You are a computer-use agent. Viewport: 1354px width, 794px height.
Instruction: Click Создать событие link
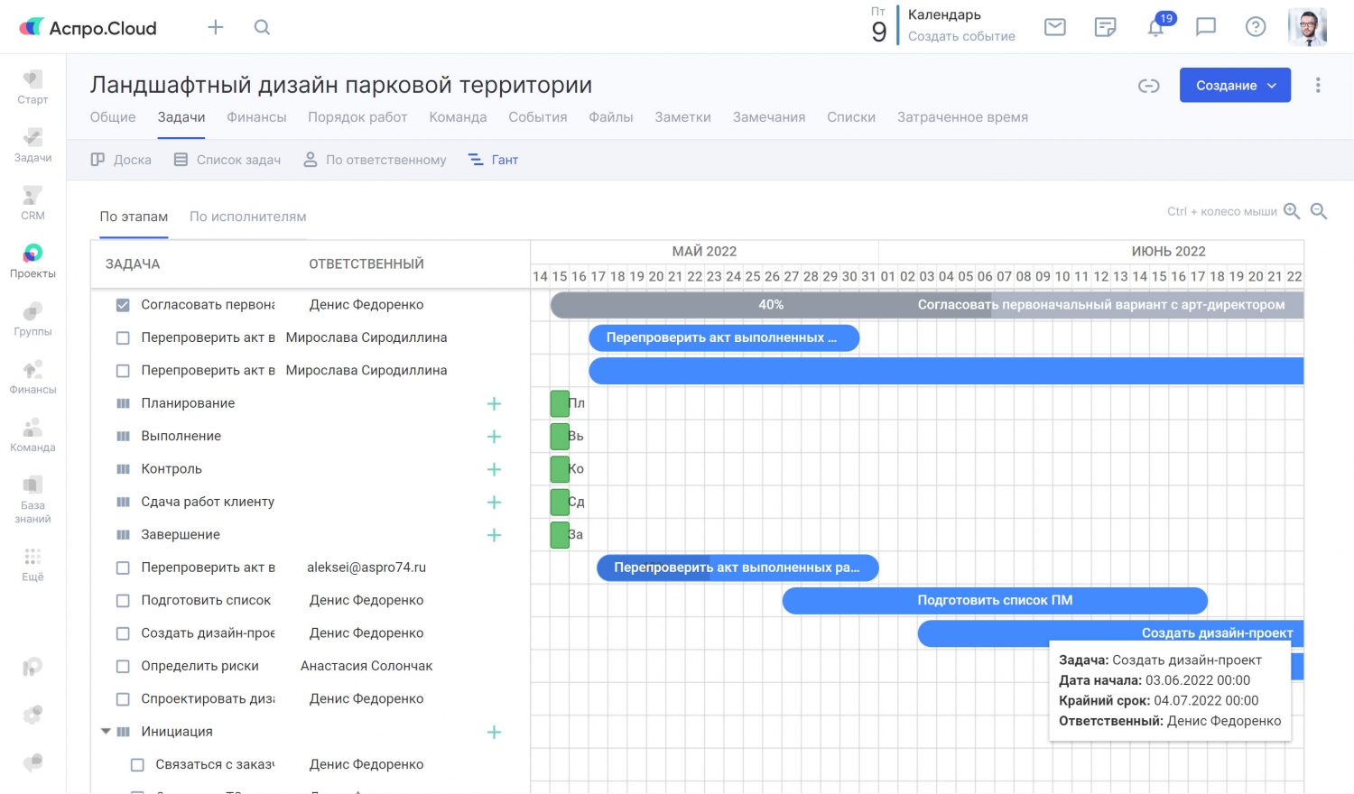961,36
